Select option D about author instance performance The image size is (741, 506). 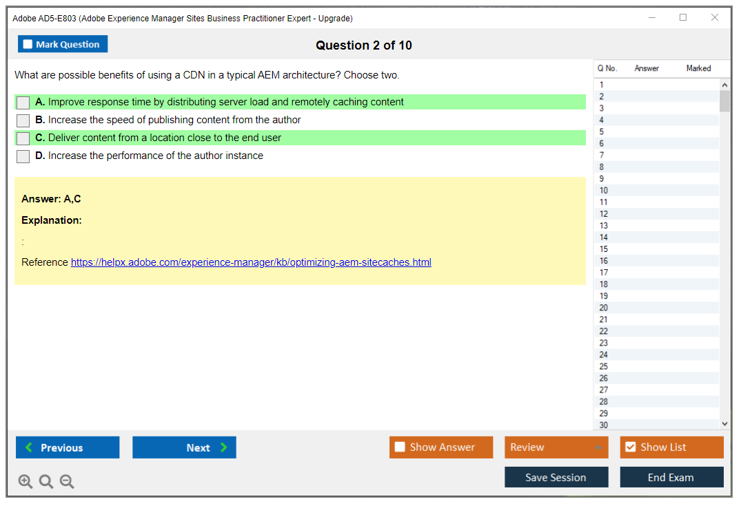point(23,156)
